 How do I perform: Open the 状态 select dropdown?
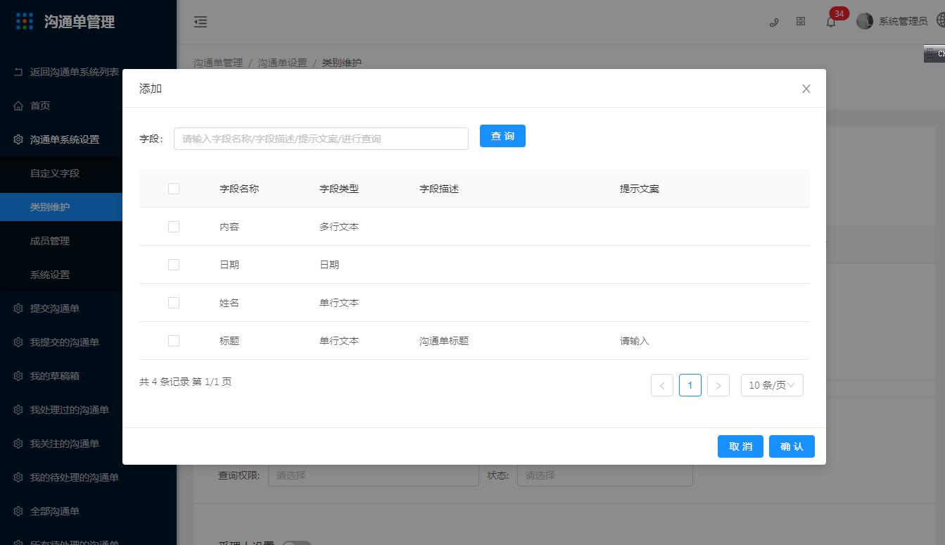click(x=605, y=475)
